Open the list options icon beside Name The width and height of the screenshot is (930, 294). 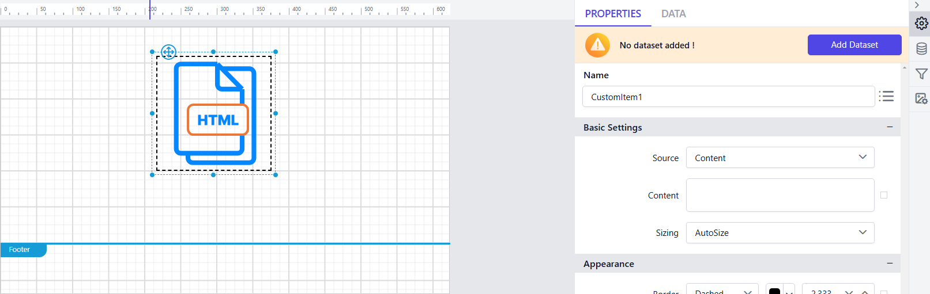886,96
